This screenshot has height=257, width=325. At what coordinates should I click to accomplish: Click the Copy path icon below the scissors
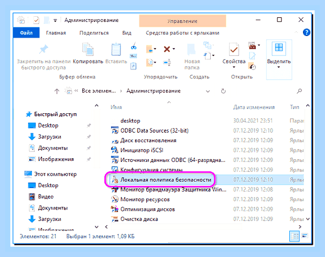[x=133, y=56]
